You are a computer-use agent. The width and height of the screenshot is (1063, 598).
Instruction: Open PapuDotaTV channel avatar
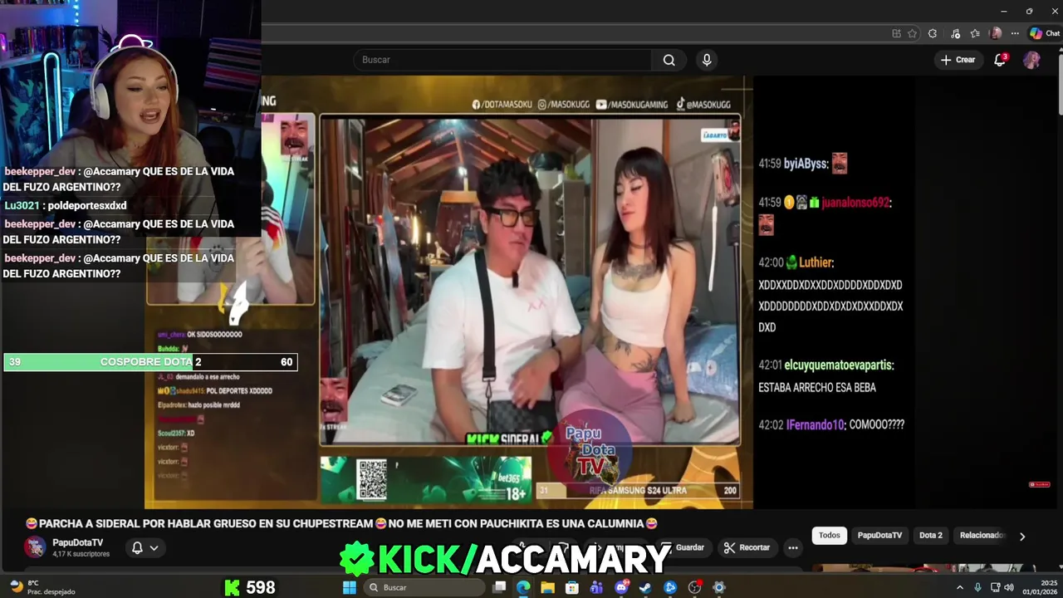(35, 547)
